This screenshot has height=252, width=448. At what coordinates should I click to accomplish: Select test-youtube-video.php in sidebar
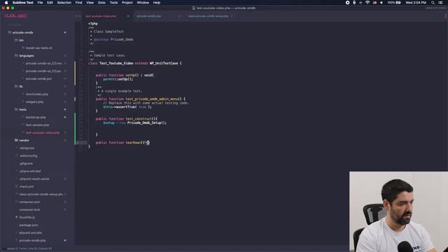pyautogui.click(x=43, y=132)
